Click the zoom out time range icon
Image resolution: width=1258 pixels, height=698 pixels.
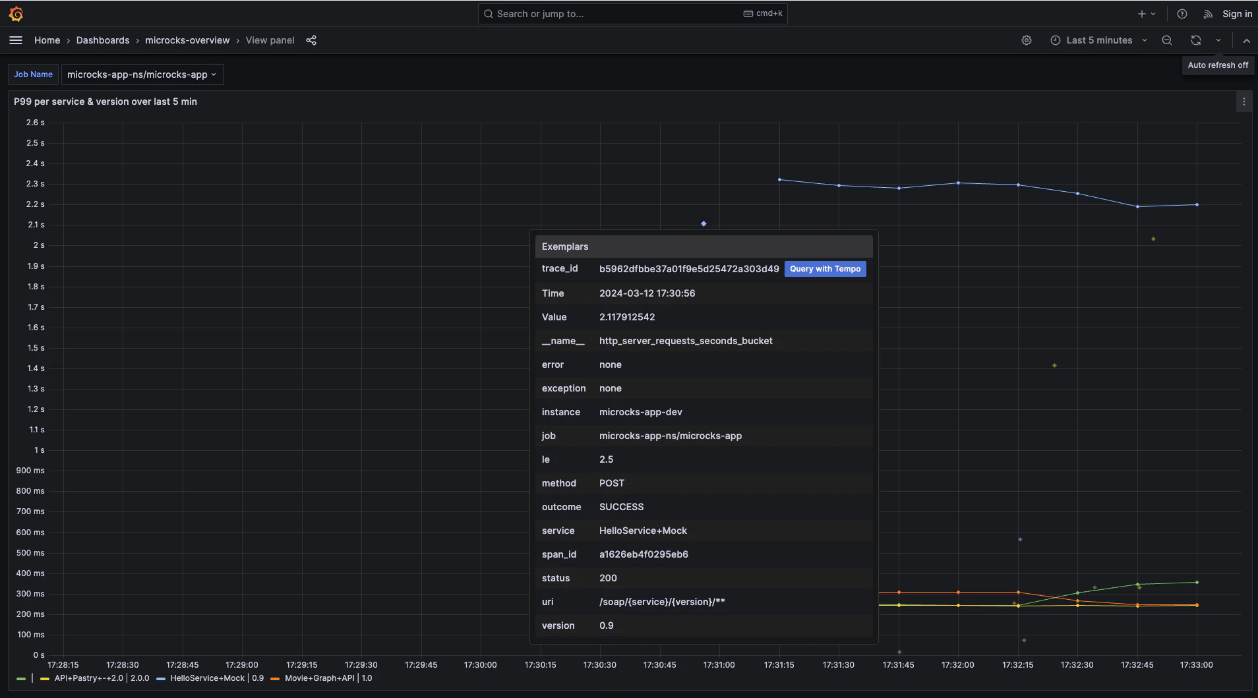click(x=1166, y=40)
